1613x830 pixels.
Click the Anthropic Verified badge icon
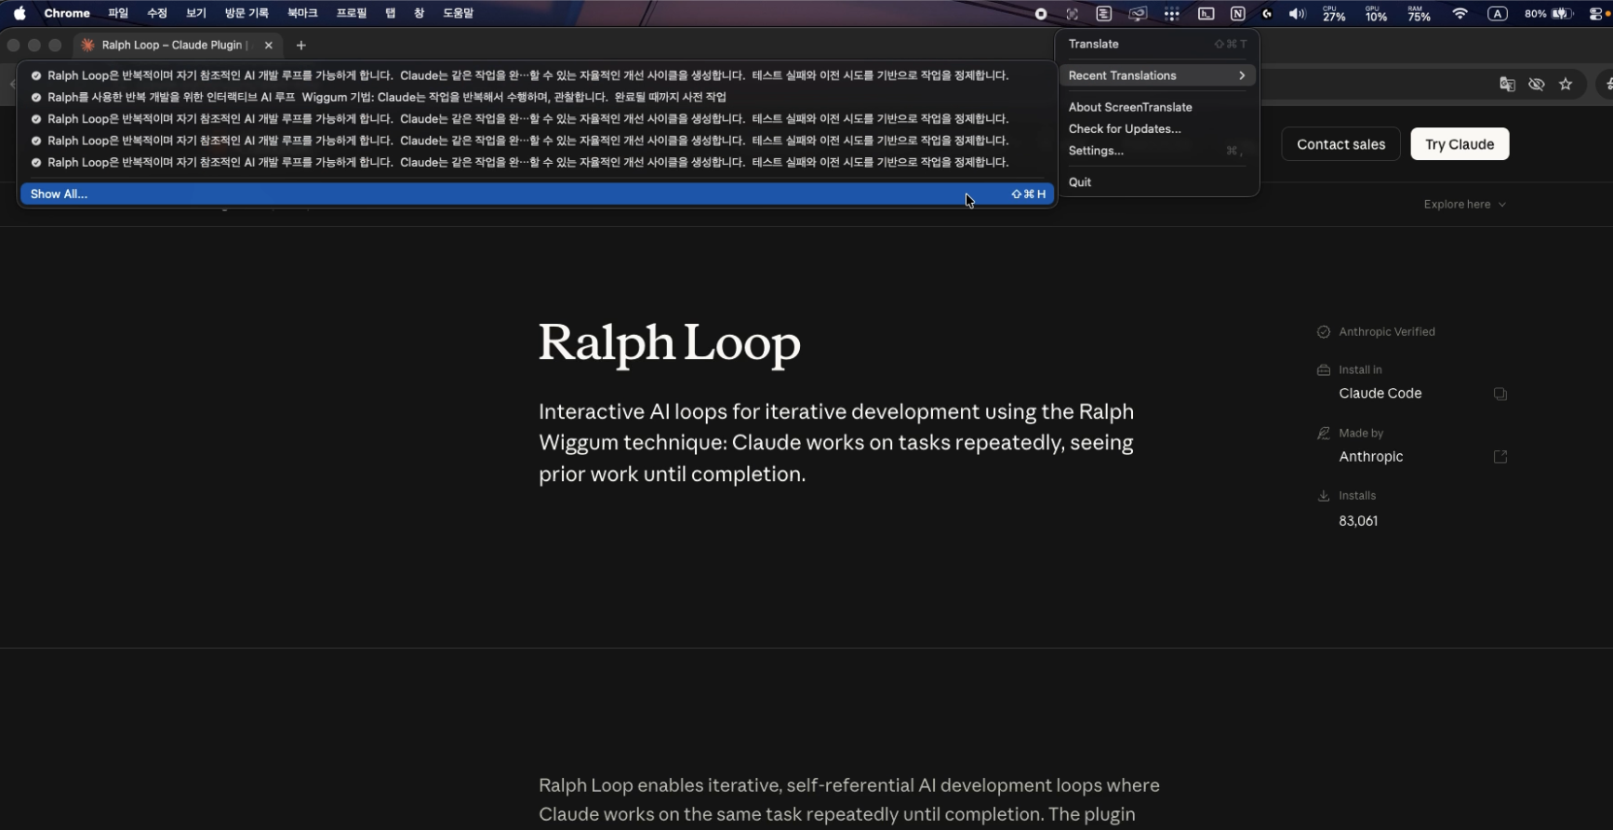1324,332
